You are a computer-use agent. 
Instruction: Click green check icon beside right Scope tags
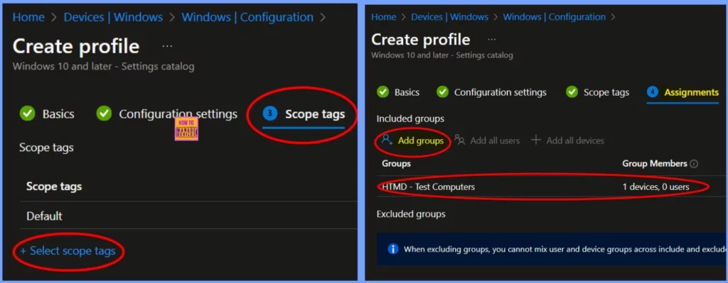[572, 92]
